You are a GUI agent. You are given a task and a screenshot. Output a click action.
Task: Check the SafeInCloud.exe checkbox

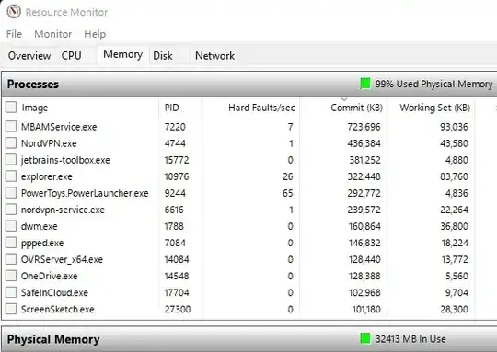click(11, 292)
